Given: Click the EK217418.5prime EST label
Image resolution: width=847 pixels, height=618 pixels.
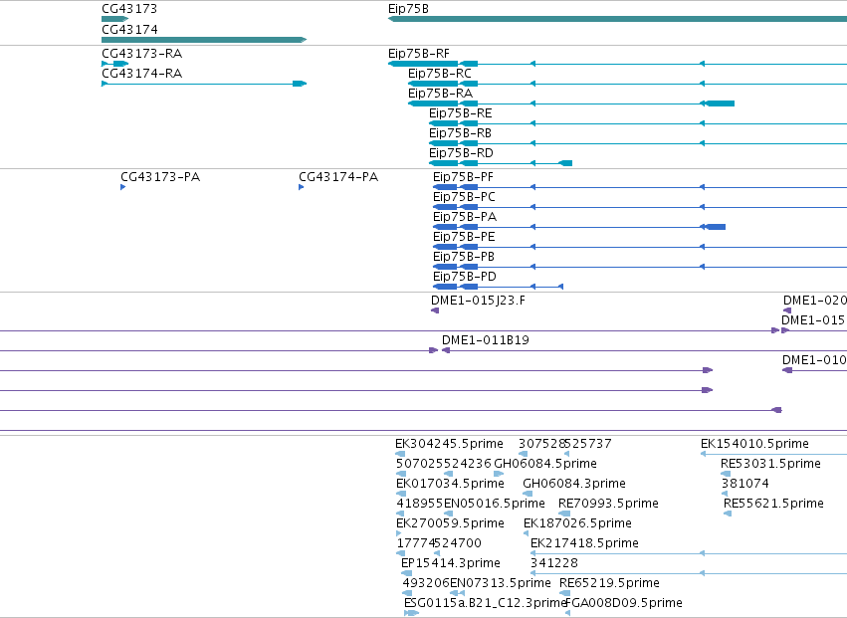Looking at the screenshot, I should click(584, 544).
